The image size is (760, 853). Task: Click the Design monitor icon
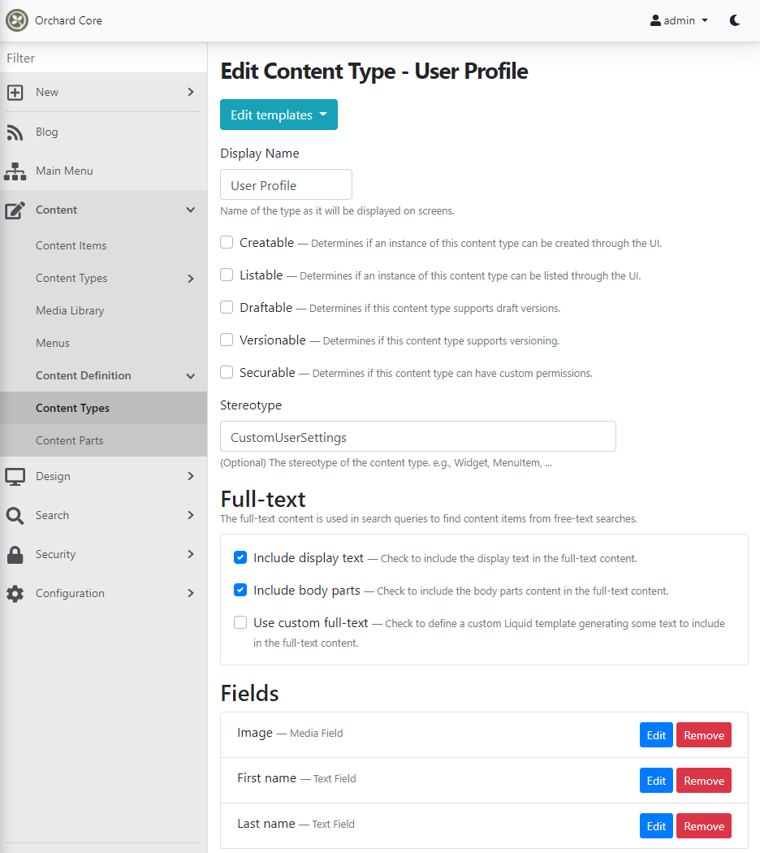point(15,477)
